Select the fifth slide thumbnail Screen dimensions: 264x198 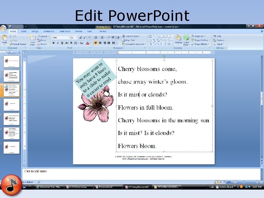[11, 119]
